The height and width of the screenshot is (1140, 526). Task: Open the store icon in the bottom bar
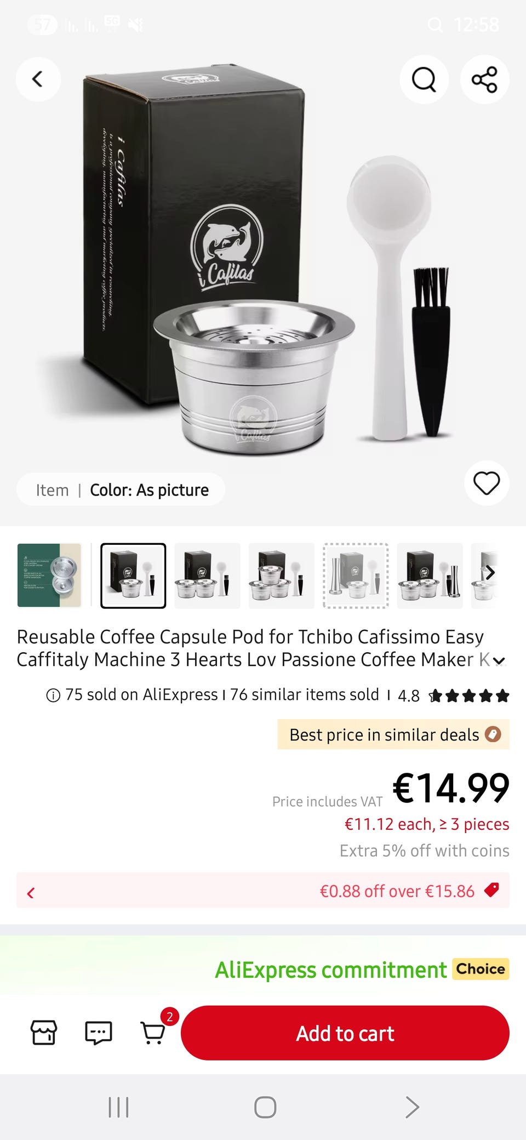coord(43,1033)
